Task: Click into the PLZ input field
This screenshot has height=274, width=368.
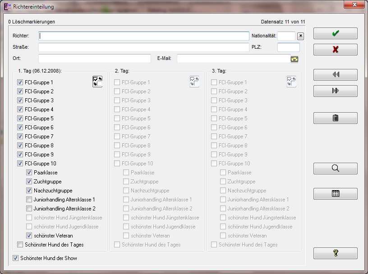Action: click(x=289, y=47)
